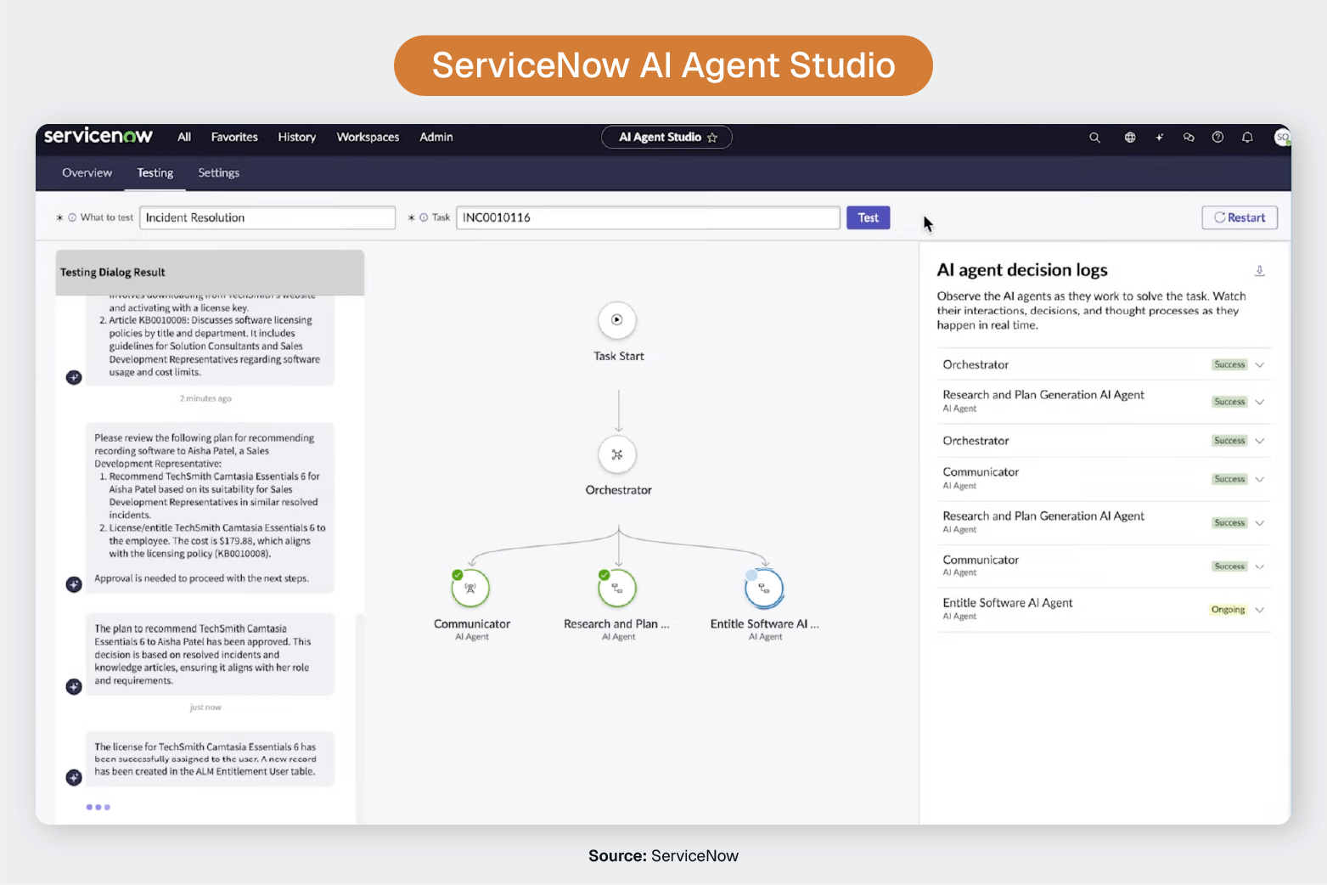Click the SO user avatar
1327x885 pixels.
click(1282, 137)
